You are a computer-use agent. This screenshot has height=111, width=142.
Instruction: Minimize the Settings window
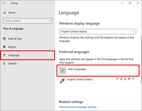coord(122,3)
